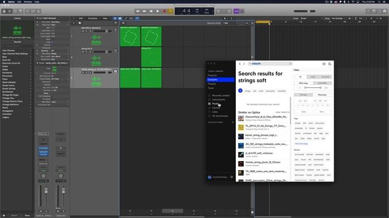Open Smart Controls from control bar
This screenshot has width=389, height=218.
(x=27, y=11)
